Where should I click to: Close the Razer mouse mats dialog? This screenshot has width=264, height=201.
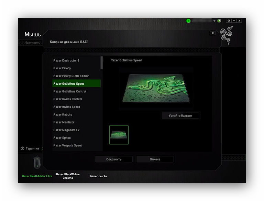(x=213, y=33)
